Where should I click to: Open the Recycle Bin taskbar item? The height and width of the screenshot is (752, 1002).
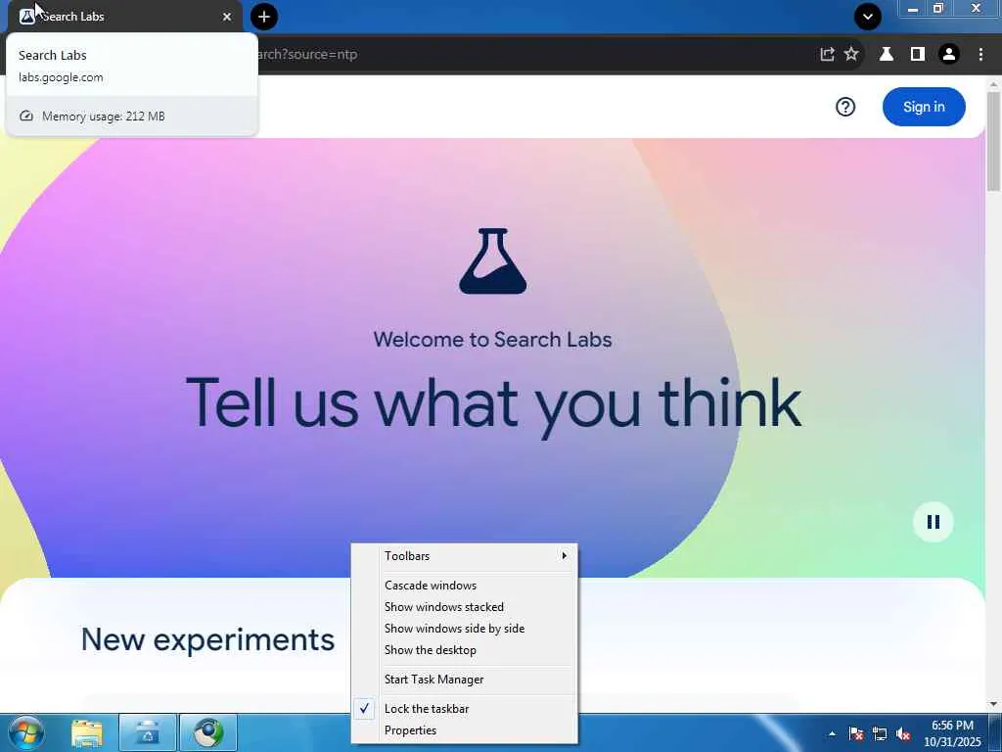click(147, 732)
